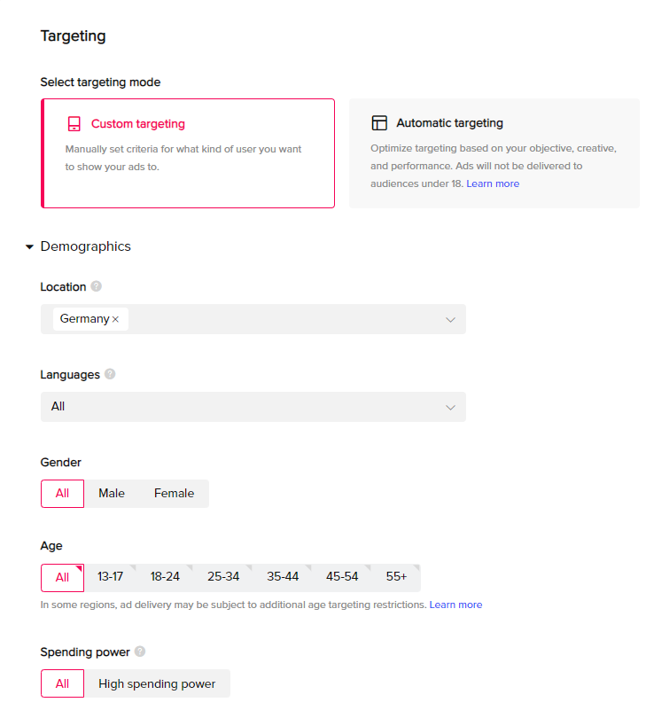This screenshot has height=718, width=669.
Task: Click the Spending power help icon
Action: 140,652
